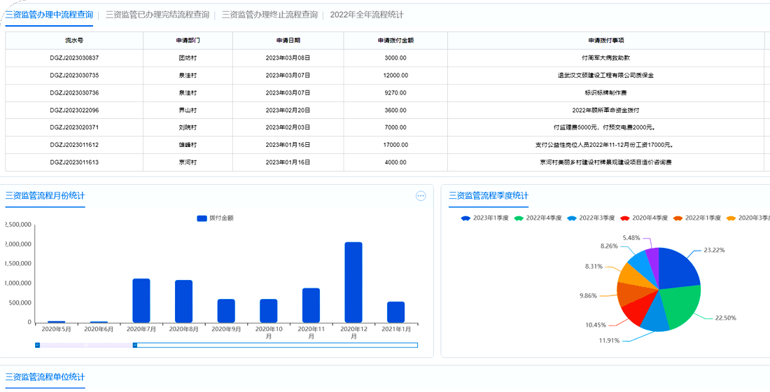Click the 付监理费5000元 item cell
Screen dimensions: 770x392
click(x=605, y=127)
